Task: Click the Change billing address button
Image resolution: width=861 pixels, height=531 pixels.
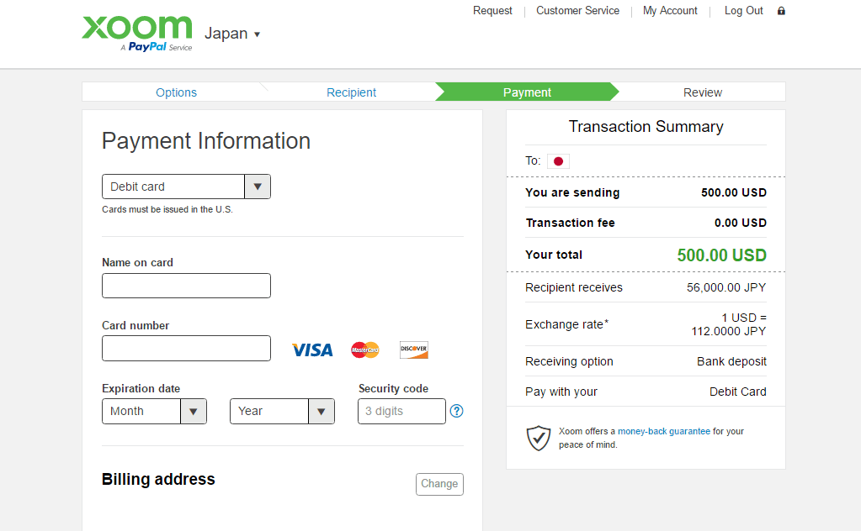Action: point(439,484)
